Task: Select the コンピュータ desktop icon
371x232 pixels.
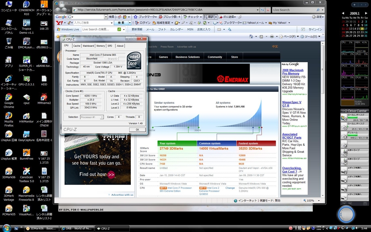Action: click(x=9, y=6)
